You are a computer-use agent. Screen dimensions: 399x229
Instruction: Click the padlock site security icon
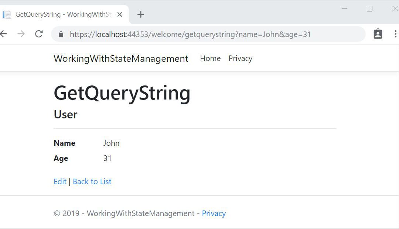(61, 34)
